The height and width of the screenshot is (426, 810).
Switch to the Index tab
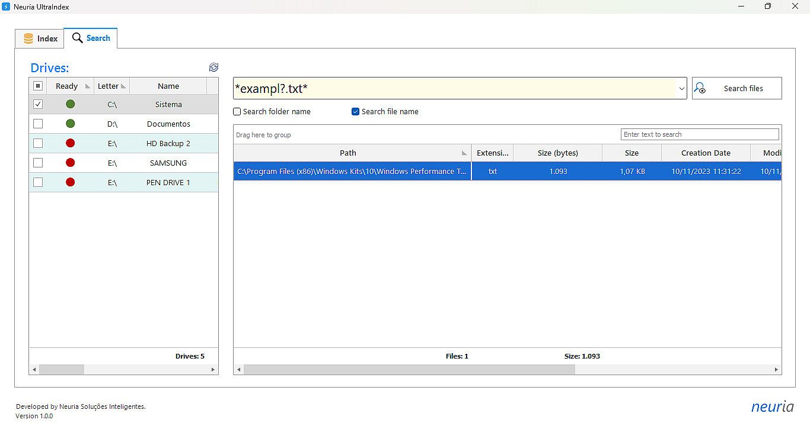click(x=40, y=38)
